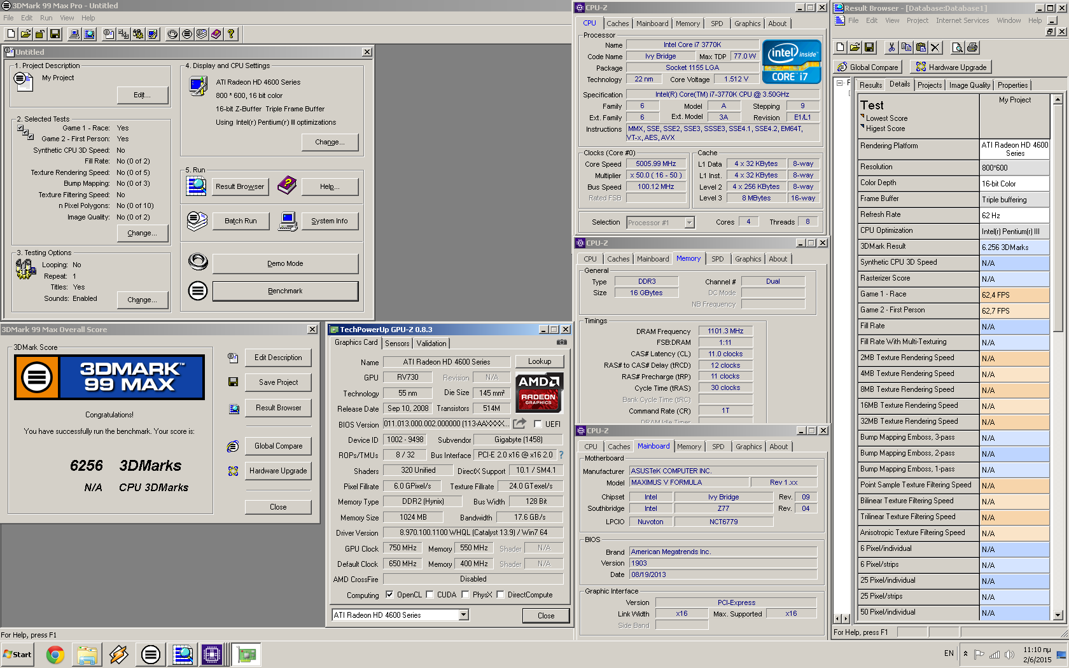
Task: Click Save floppy icon in Result Browser toolbar
Action: [870, 47]
